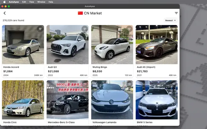Image resolution: width=207 pixels, height=129 pixels.
Task: Open the Volkswagen Lamando photo
Action: (112, 100)
